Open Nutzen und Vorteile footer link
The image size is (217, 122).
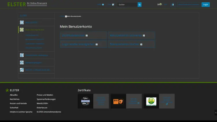point(18,103)
